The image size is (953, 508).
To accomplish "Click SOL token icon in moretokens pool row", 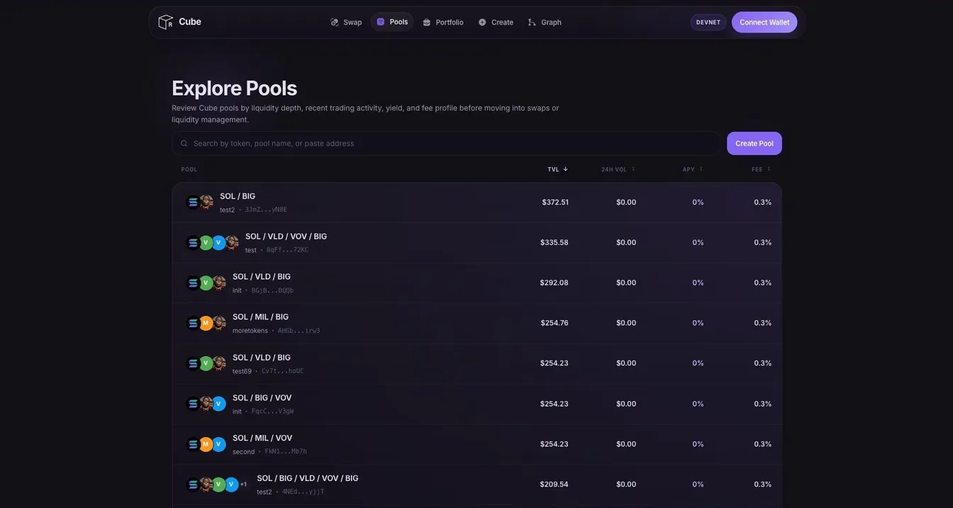I will click(193, 324).
